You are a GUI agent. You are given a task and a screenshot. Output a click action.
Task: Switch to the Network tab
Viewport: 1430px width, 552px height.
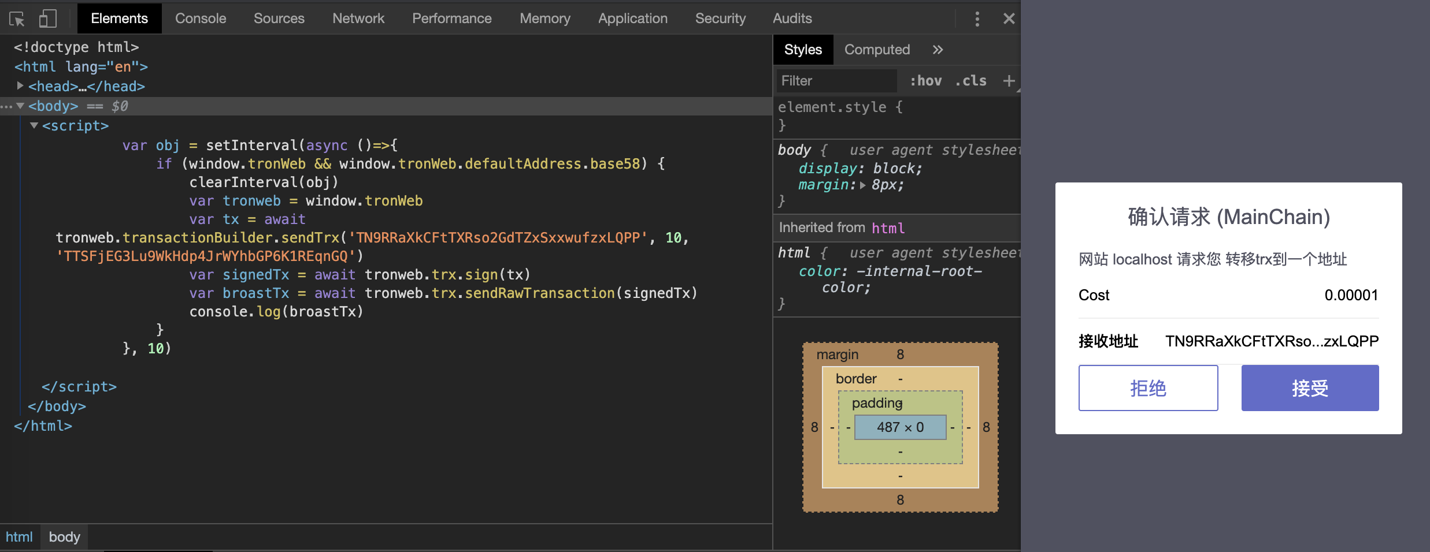click(x=358, y=18)
